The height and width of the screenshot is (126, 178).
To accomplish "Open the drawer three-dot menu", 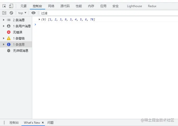I will coord(4,122).
